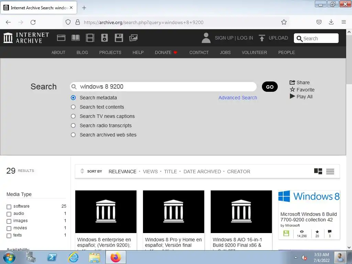Reload the current page
Image resolution: width=352 pixels, height=264 pixels.
tap(33, 22)
